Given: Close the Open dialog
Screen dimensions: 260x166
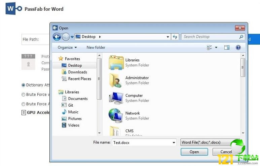Looking at the screenshot, I should (240, 28).
